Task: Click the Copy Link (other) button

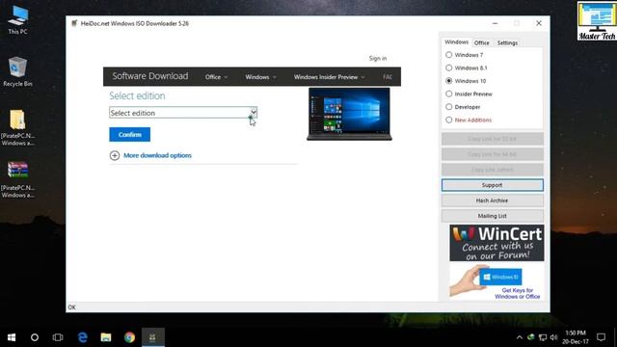Action: 493,170
